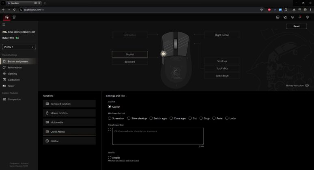Select the Scroll down assignment box
This screenshot has height=170, width=314.
(222, 76)
